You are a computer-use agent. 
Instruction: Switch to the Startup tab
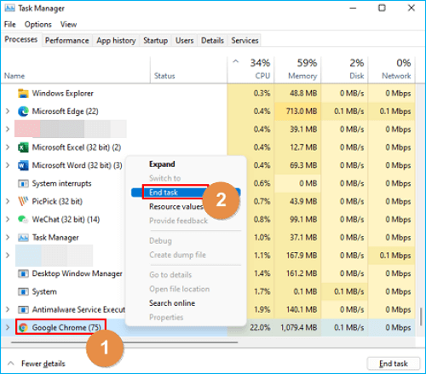pos(155,41)
